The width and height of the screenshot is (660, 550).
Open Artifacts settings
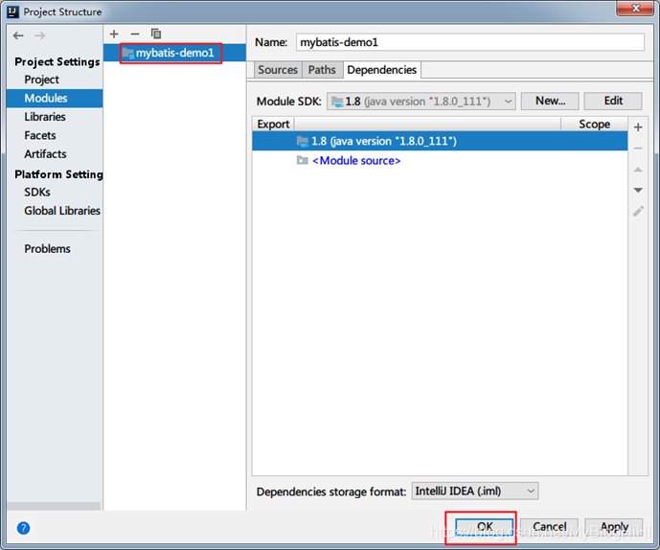click(x=45, y=153)
